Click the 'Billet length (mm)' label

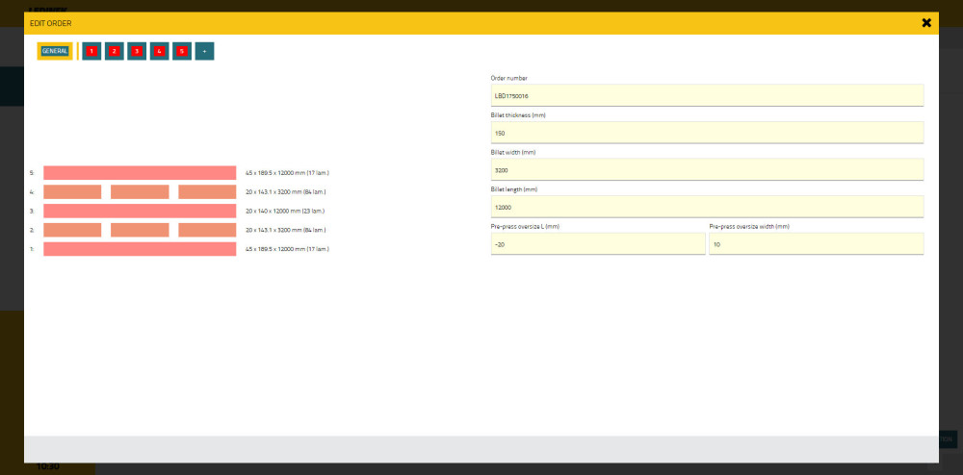coord(514,189)
